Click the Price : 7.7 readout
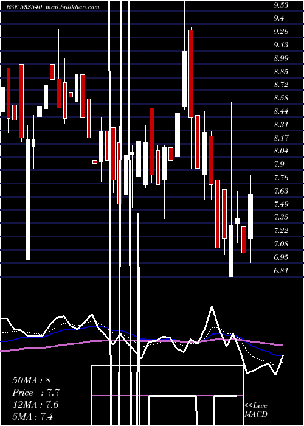 pyautogui.click(x=36, y=393)
